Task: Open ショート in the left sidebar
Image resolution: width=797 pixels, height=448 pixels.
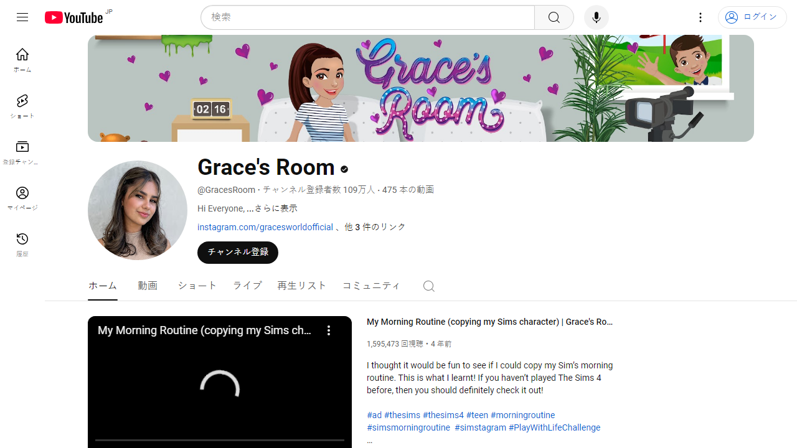Action: pos(22,106)
